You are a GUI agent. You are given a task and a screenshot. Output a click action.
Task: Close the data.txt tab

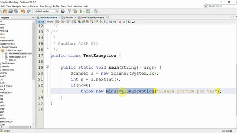pos(76,17)
